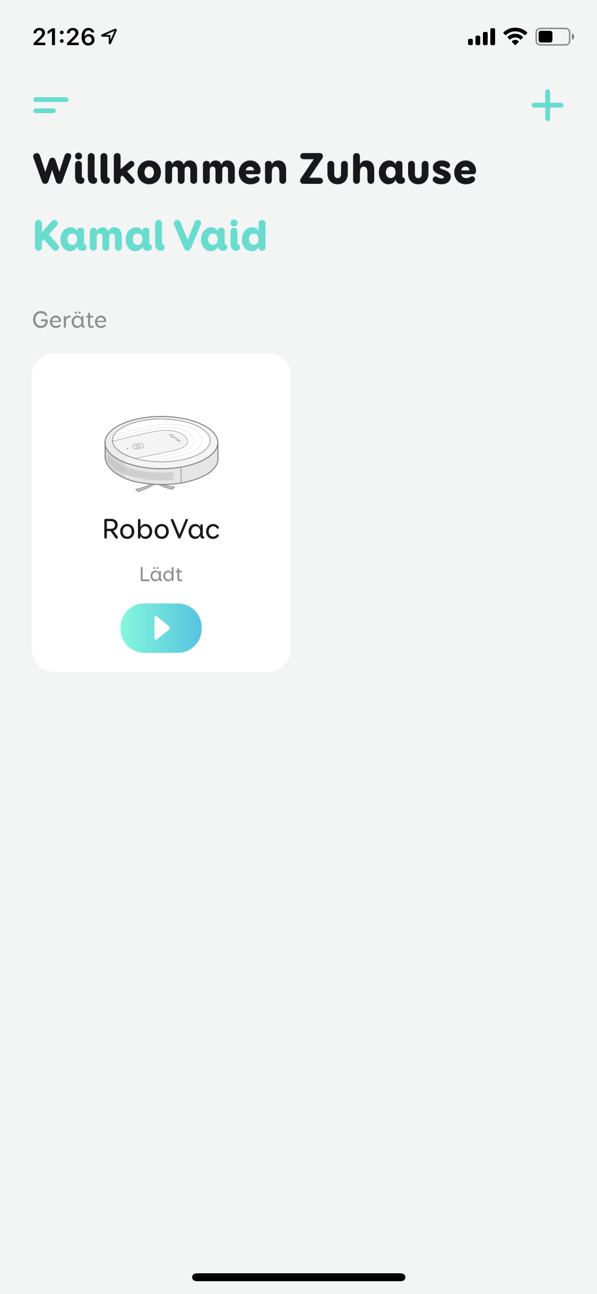Image resolution: width=597 pixels, height=1294 pixels.
Task: Tap power button symbol on vacuum illustration
Action: coord(138,446)
